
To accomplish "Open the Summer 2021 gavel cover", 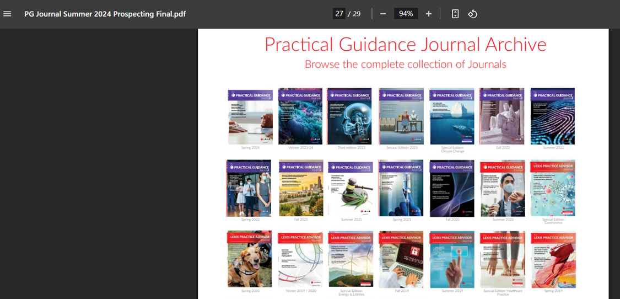I will [x=351, y=189].
